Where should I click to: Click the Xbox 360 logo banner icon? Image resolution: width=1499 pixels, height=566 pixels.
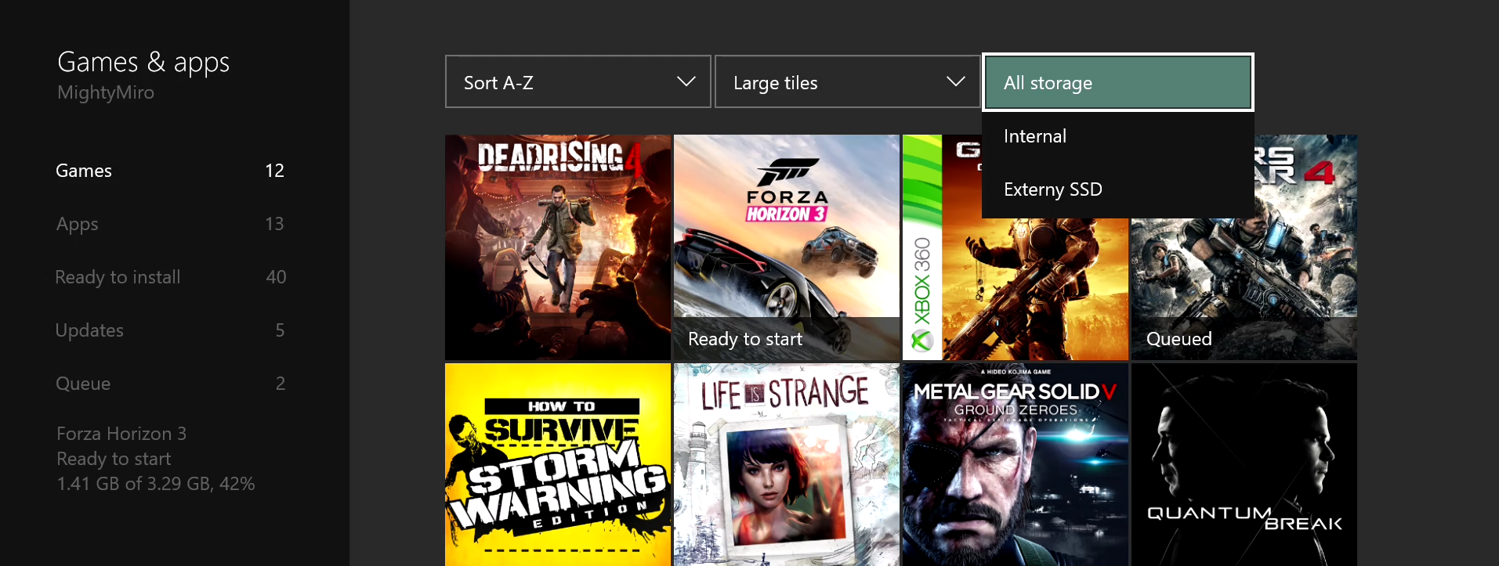point(922,341)
